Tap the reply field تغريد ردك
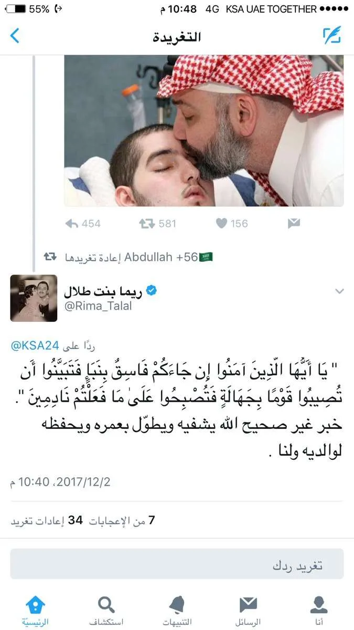The width and height of the screenshot is (354, 630). [177, 564]
